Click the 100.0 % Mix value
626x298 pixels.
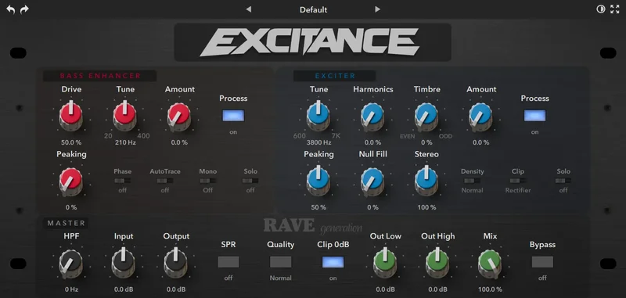click(490, 289)
